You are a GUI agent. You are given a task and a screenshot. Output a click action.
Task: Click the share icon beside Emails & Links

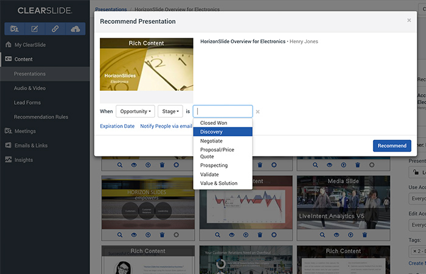click(x=9, y=146)
